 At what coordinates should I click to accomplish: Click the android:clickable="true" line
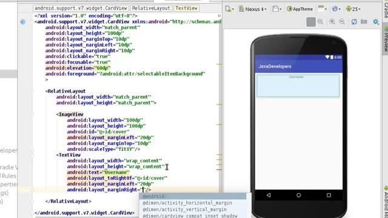(78, 56)
